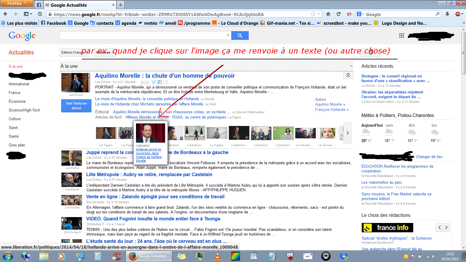This screenshot has width=466, height=262.
Task: Select the Sport section
Action: click(13, 128)
